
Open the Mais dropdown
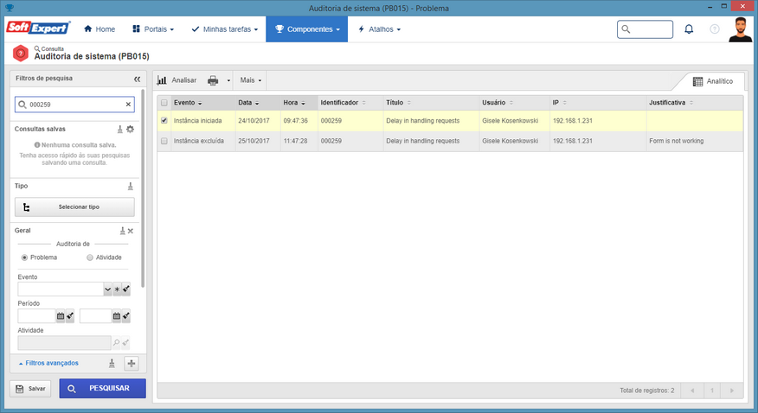(x=250, y=80)
